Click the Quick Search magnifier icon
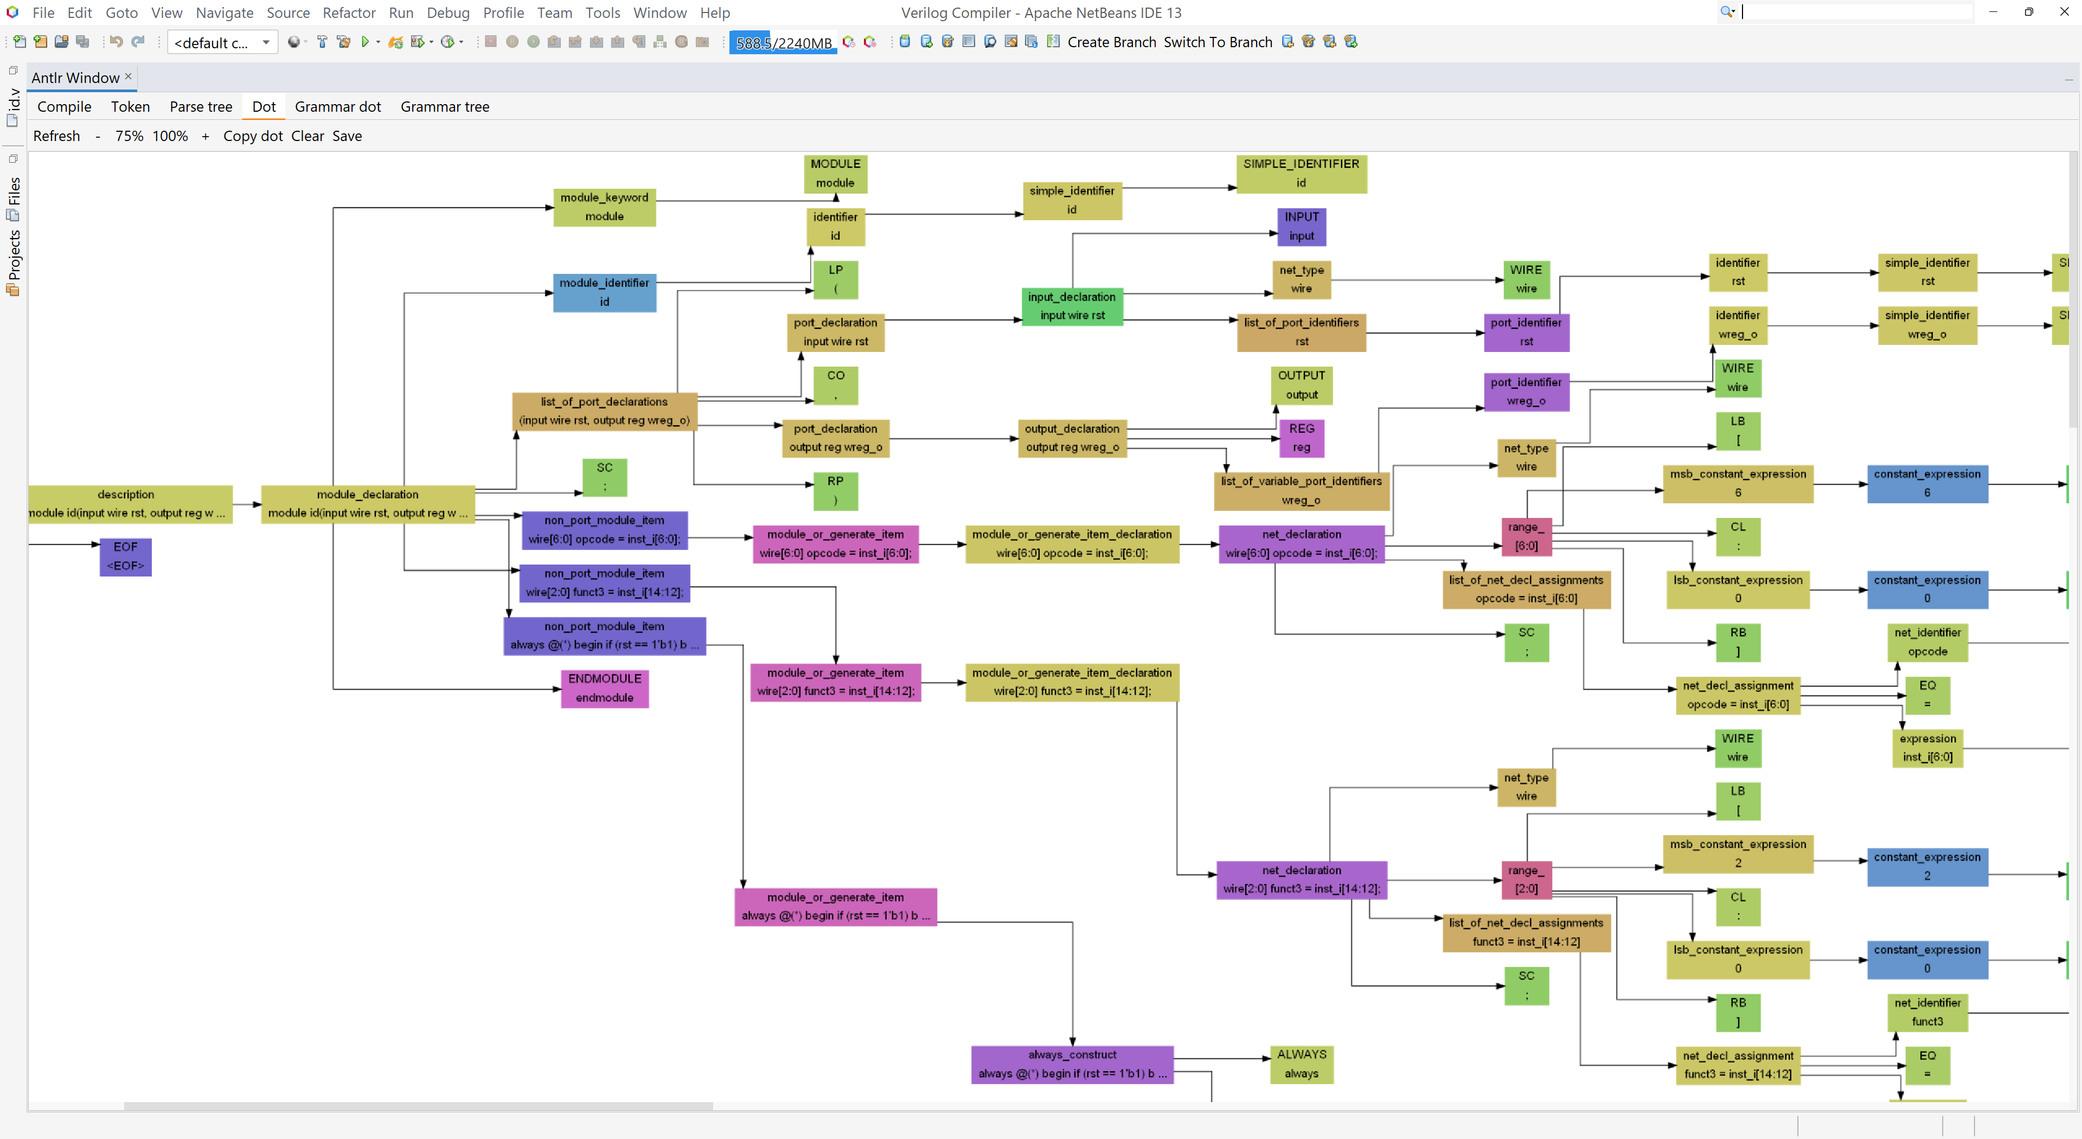The width and height of the screenshot is (2082, 1139). tap(1726, 11)
